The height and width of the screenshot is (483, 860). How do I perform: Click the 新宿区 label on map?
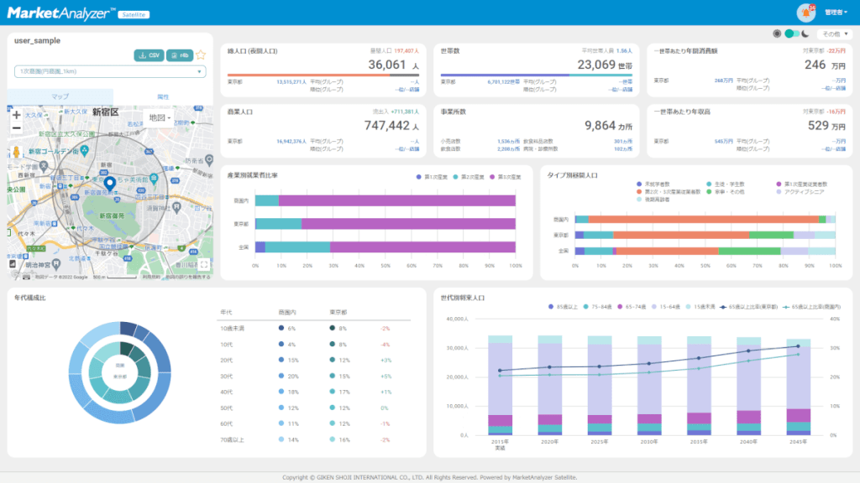[105, 112]
